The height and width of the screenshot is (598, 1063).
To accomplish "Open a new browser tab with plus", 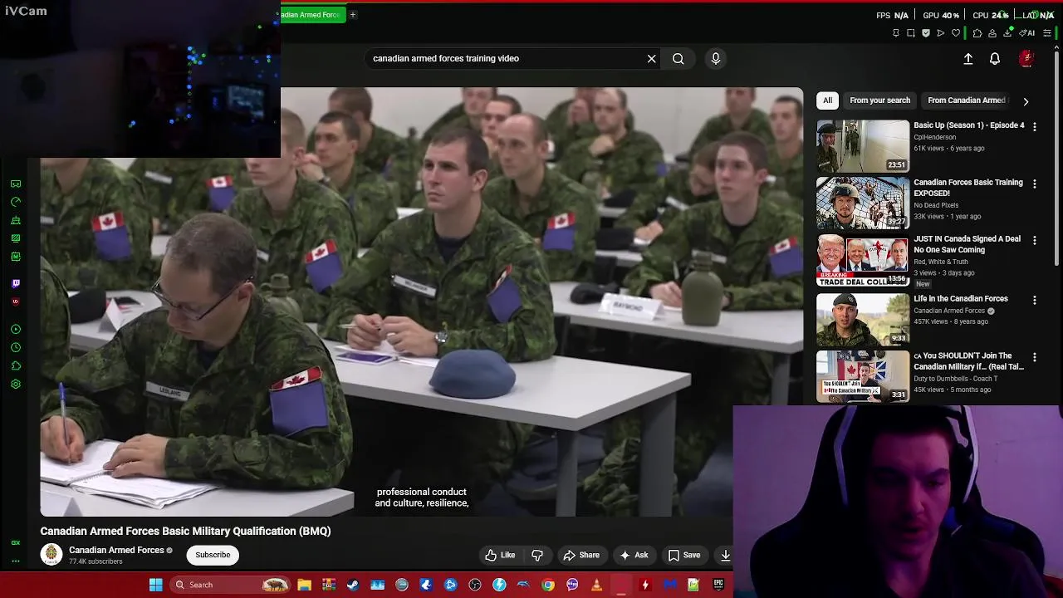I will (x=352, y=14).
